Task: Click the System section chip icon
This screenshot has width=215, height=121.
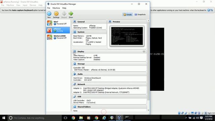Action: [x=75, y=32]
